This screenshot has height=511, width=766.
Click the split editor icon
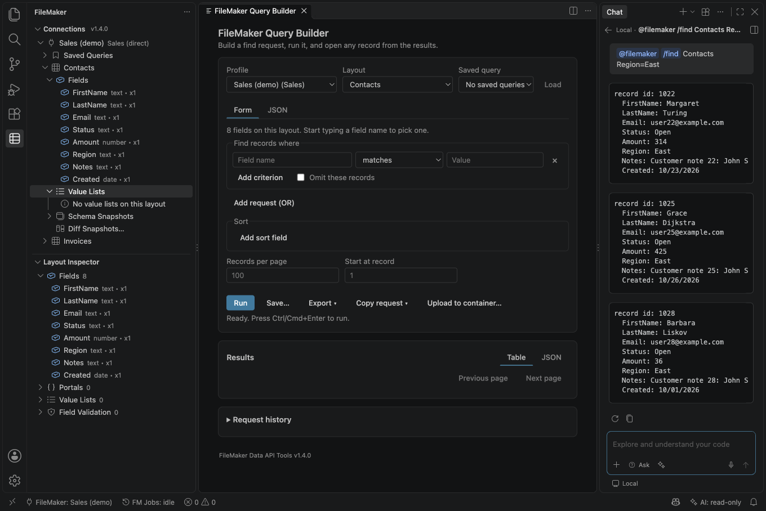573,11
